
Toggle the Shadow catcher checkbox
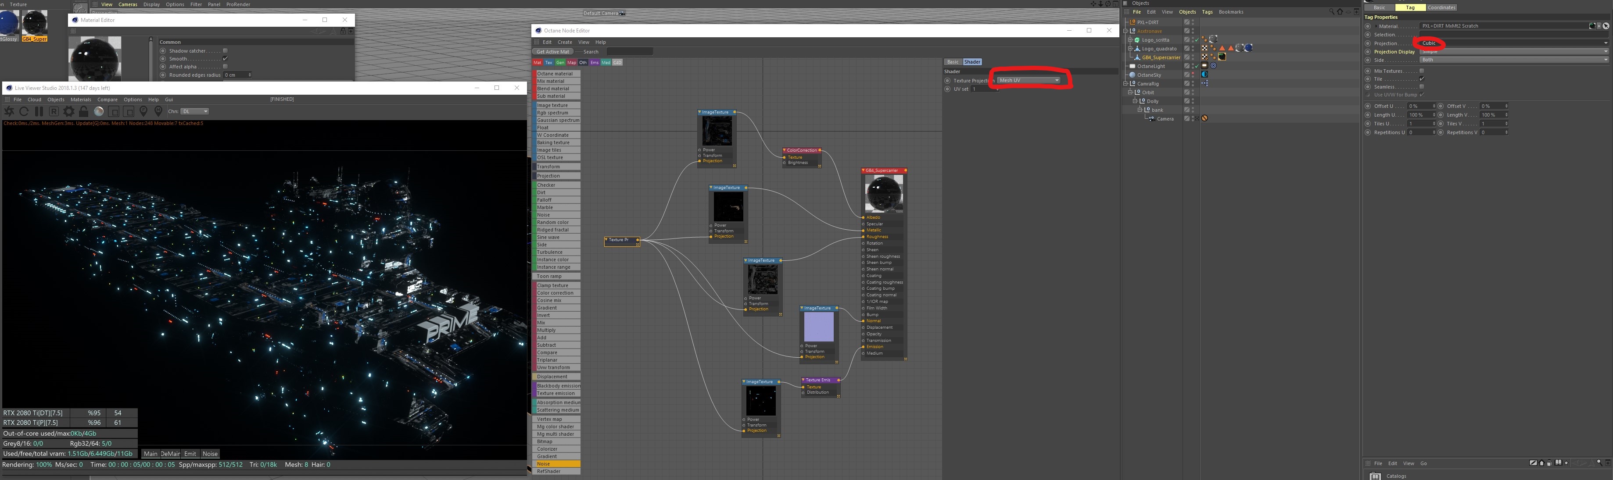(x=226, y=51)
